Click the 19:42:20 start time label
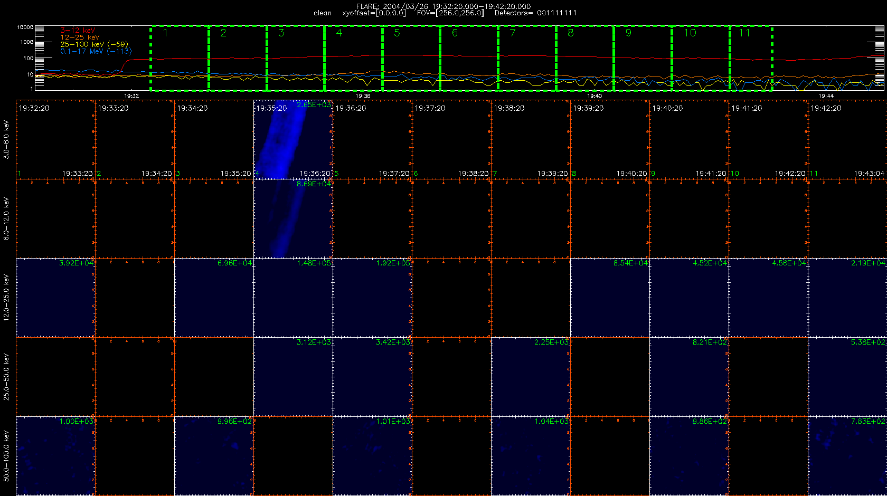Viewport: 887px width, 496px height. coord(826,108)
